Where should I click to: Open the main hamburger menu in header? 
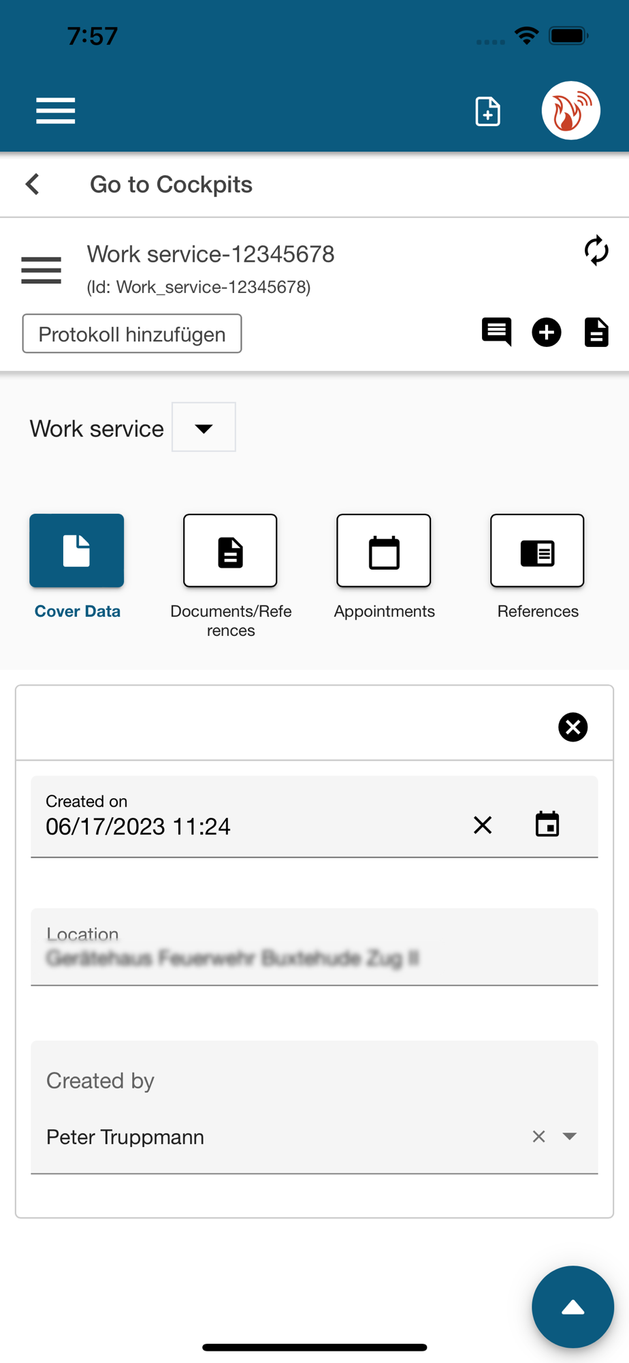pos(55,110)
